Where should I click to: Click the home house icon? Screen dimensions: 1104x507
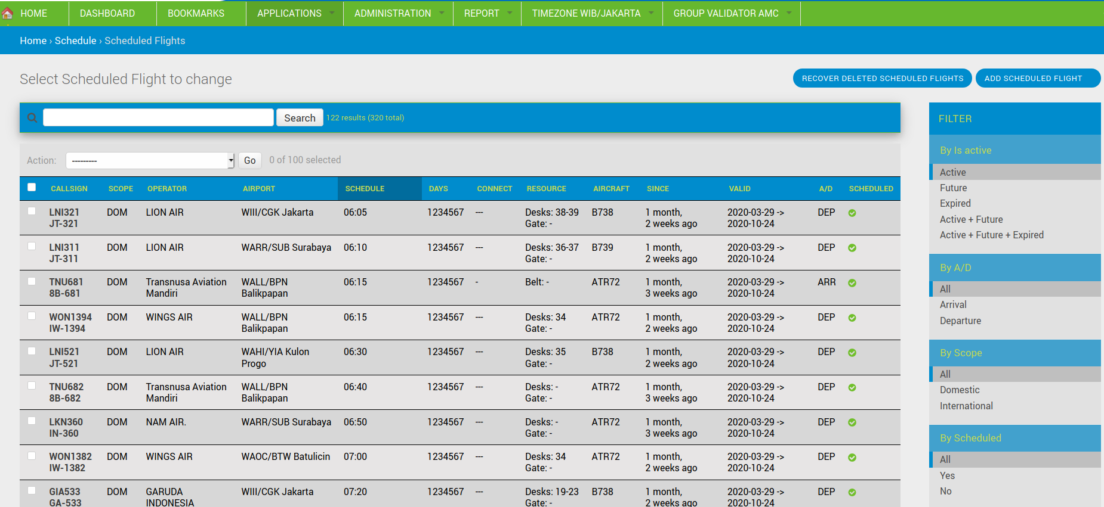coord(8,13)
